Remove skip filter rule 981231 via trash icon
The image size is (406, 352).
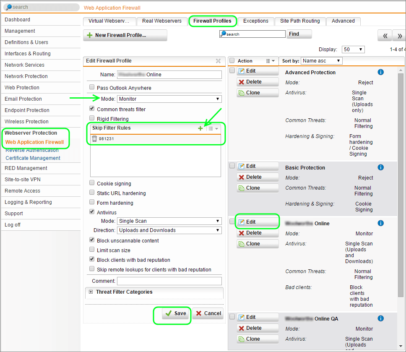pos(94,139)
